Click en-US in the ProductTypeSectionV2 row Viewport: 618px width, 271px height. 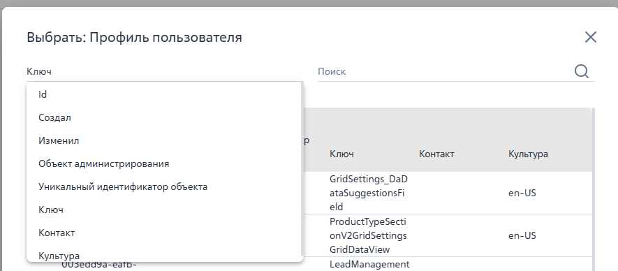pos(522,236)
